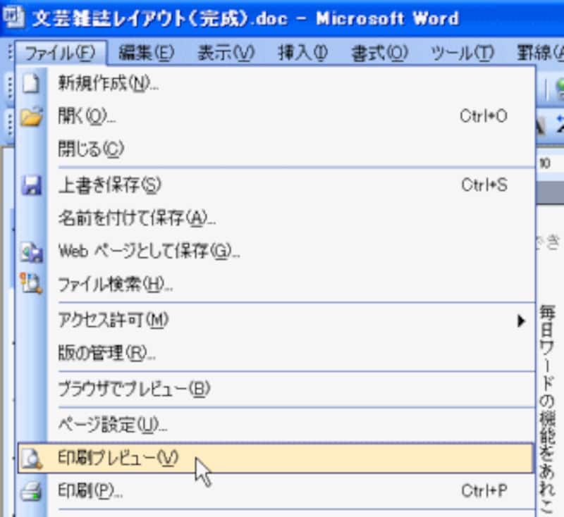Expand the アクセス許可 submenu arrow
The width and height of the screenshot is (564, 517).
coord(520,320)
